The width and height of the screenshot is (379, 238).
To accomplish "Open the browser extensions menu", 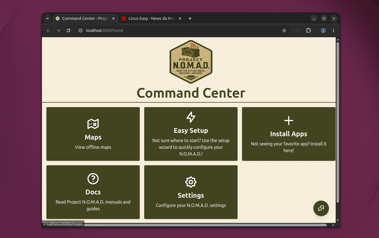I will (x=309, y=30).
